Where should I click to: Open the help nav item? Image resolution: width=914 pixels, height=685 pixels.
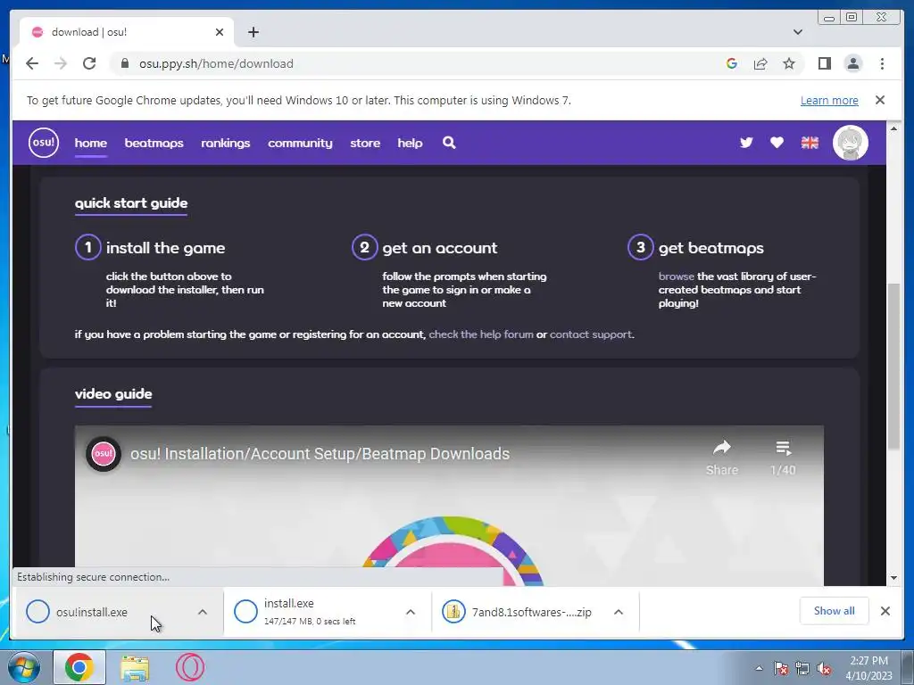pyautogui.click(x=410, y=143)
